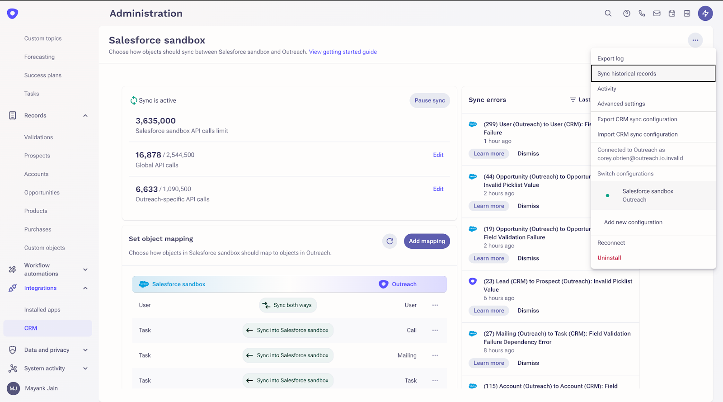
Task: Open sync direction selector for Call row
Action: [288, 331]
